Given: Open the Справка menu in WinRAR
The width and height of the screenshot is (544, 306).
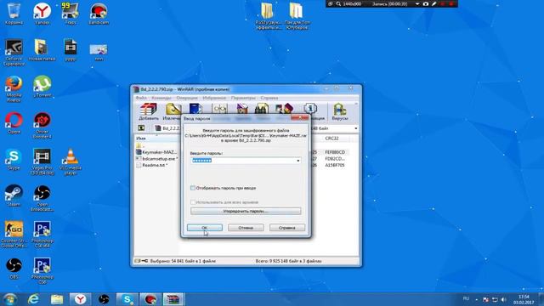Looking at the screenshot, I should (269, 98).
